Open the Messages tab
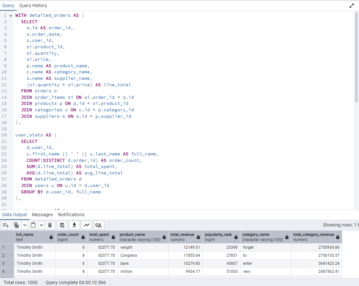359x286 pixels. click(x=42, y=215)
